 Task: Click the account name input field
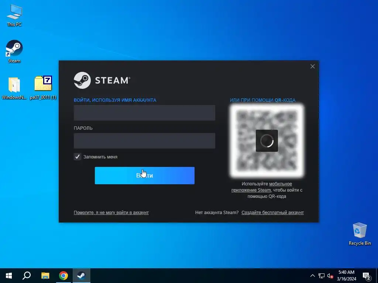point(144,113)
